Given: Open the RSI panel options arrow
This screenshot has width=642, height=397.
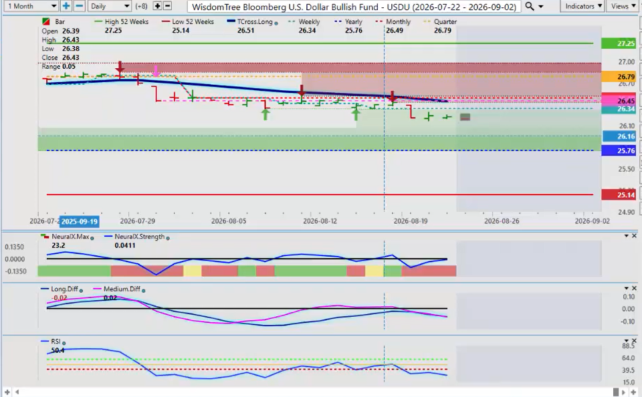Looking at the screenshot, I should (626, 340).
